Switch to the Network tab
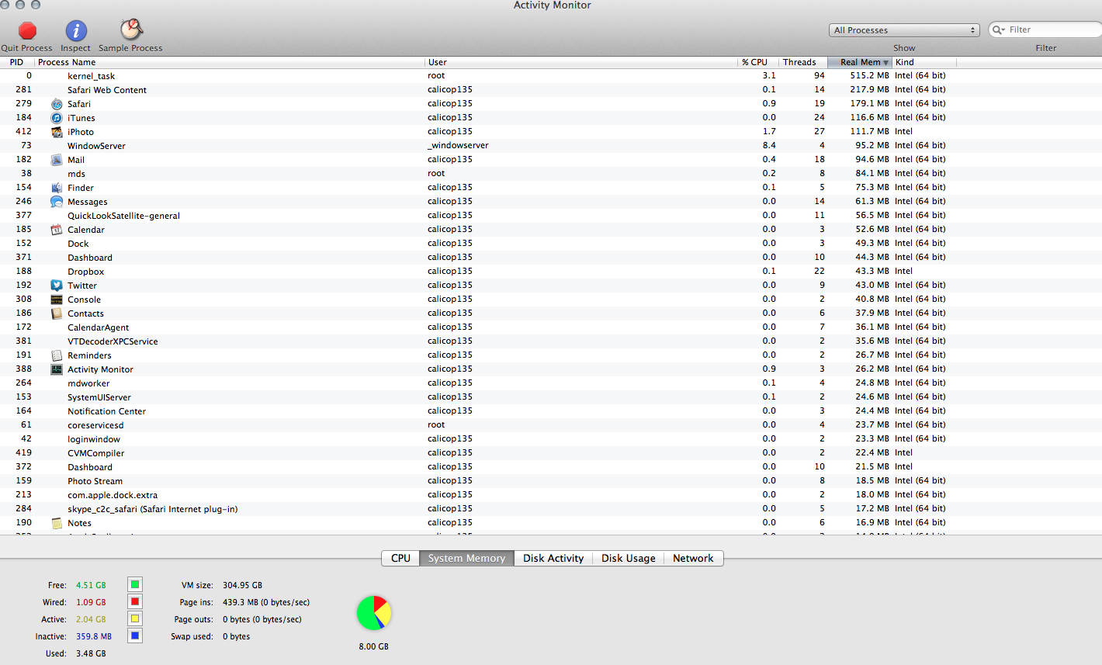Image resolution: width=1102 pixels, height=665 pixels. pyautogui.click(x=693, y=558)
